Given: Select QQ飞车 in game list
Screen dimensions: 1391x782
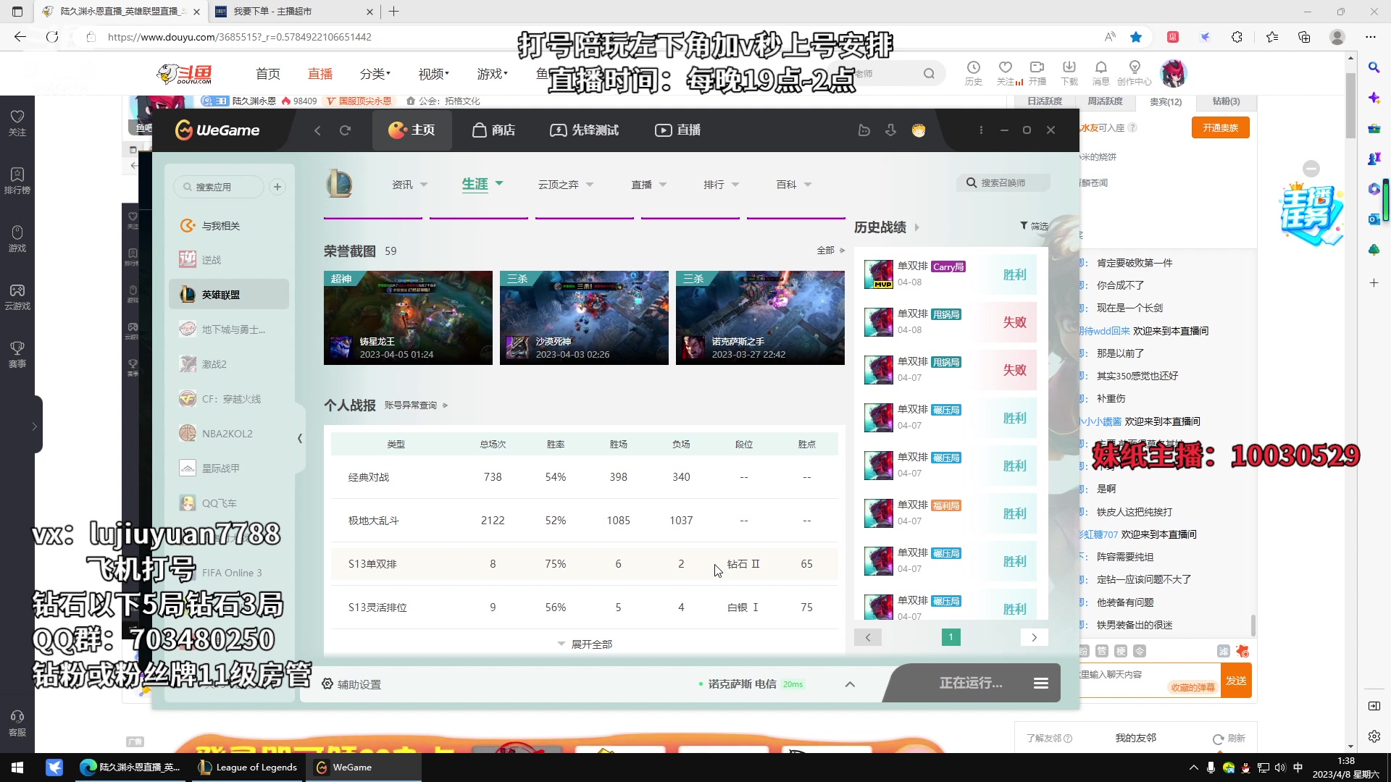Looking at the screenshot, I should (x=229, y=503).
